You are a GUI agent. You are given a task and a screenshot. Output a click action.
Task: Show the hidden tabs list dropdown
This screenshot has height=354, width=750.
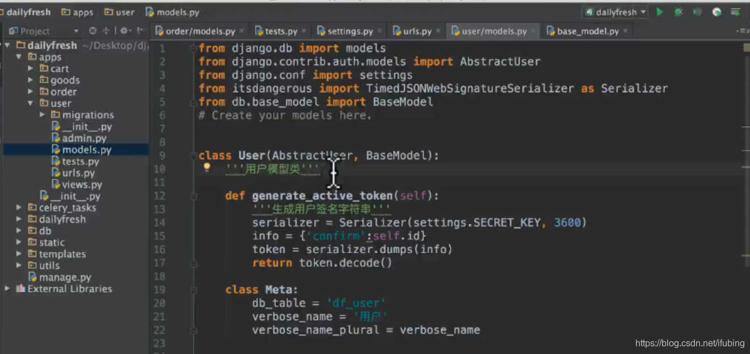tap(741, 31)
